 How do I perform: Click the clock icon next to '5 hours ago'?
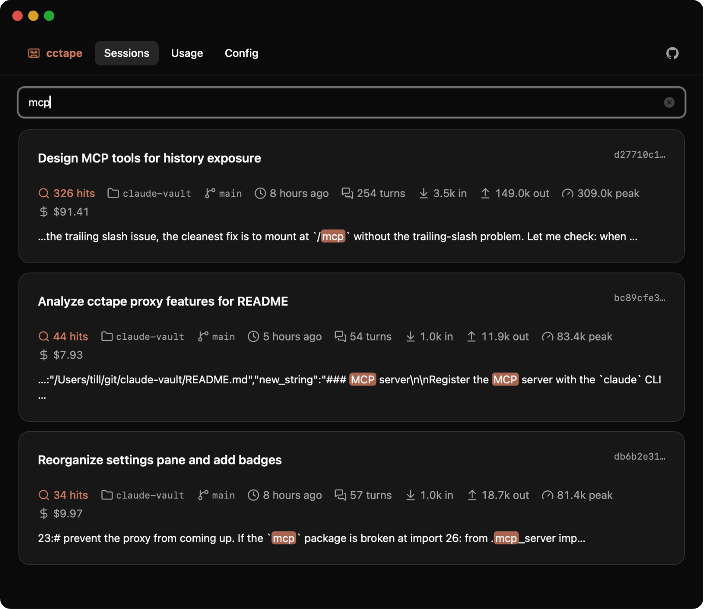coord(253,336)
